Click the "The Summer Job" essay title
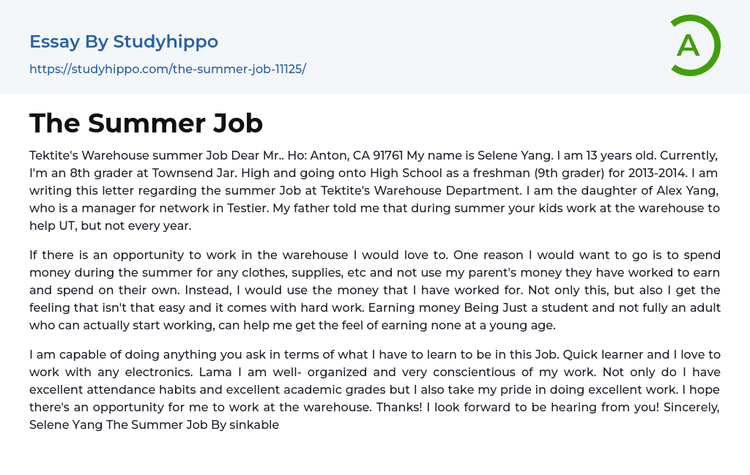The height and width of the screenshot is (475, 750). pos(146,123)
